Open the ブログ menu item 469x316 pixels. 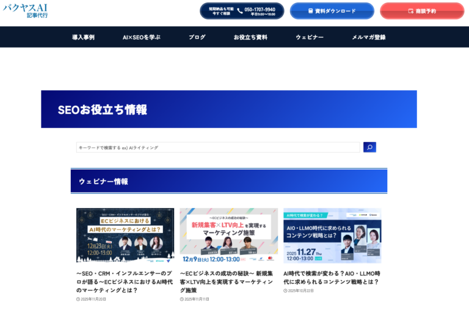[x=197, y=37]
